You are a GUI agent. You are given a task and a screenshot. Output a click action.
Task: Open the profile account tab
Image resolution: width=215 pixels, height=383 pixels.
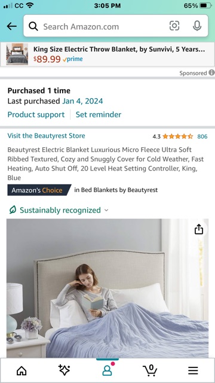click(107, 369)
